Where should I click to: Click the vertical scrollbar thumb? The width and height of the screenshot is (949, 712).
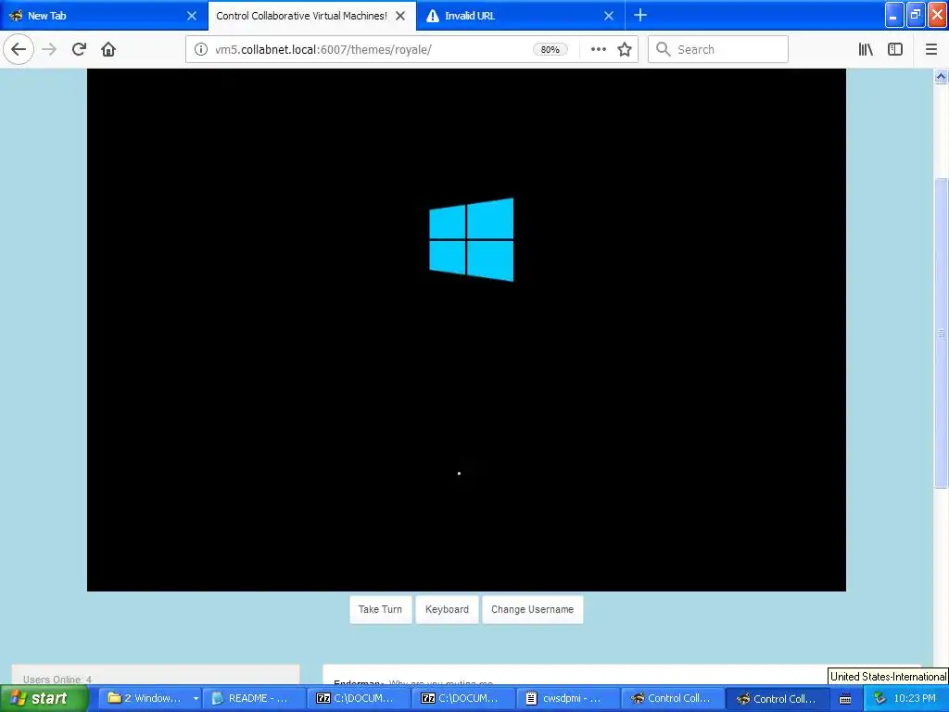(941, 332)
